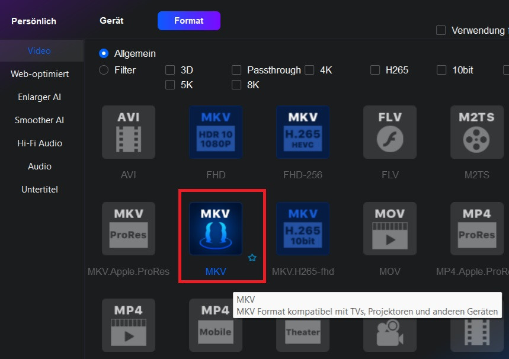Tick the 4K filter checkbox
This screenshot has width=509, height=359.
tap(309, 70)
